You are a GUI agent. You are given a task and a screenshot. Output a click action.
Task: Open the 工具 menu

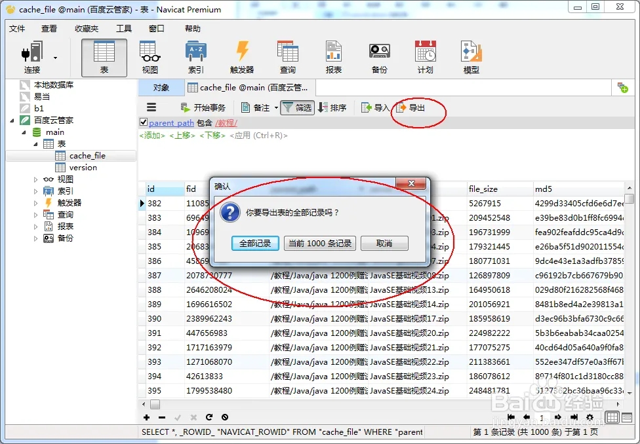click(x=124, y=29)
